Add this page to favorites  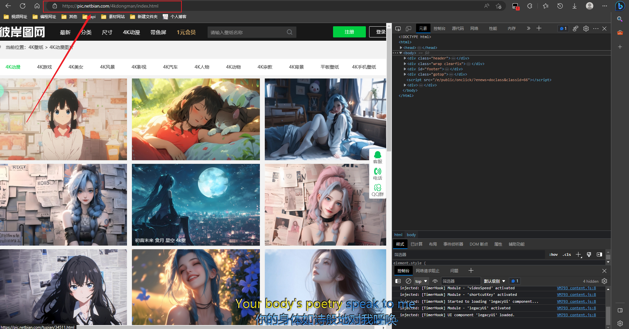coord(499,6)
